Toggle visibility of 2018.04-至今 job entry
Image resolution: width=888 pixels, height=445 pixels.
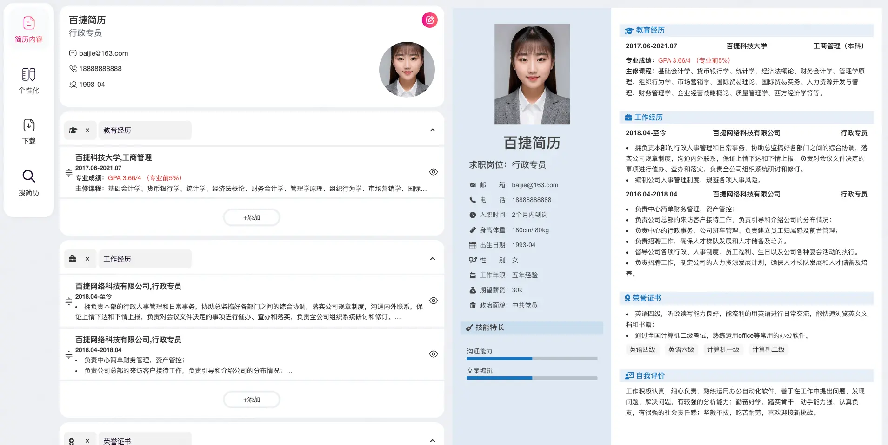click(x=434, y=301)
